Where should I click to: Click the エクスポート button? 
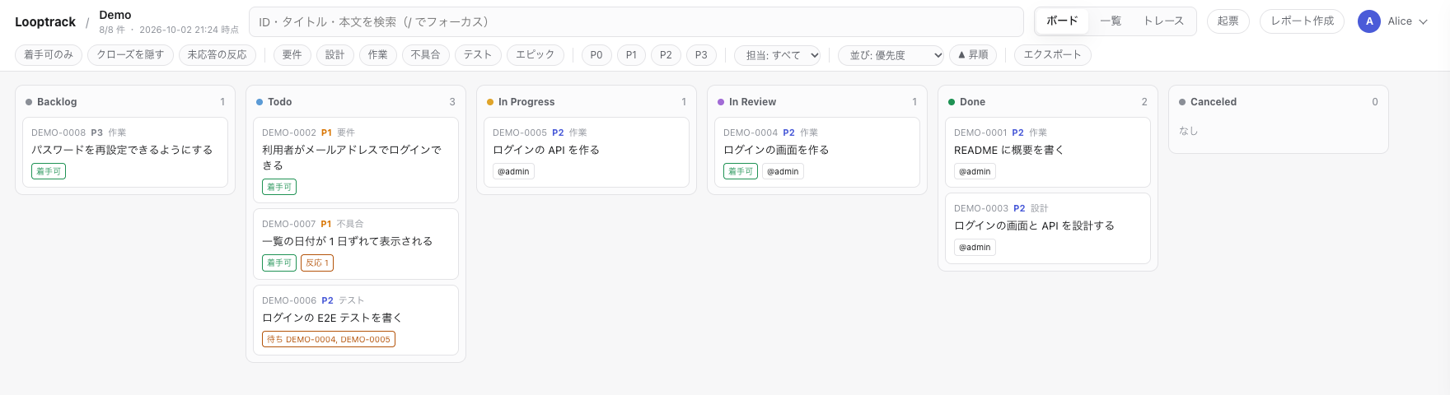click(1052, 55)
